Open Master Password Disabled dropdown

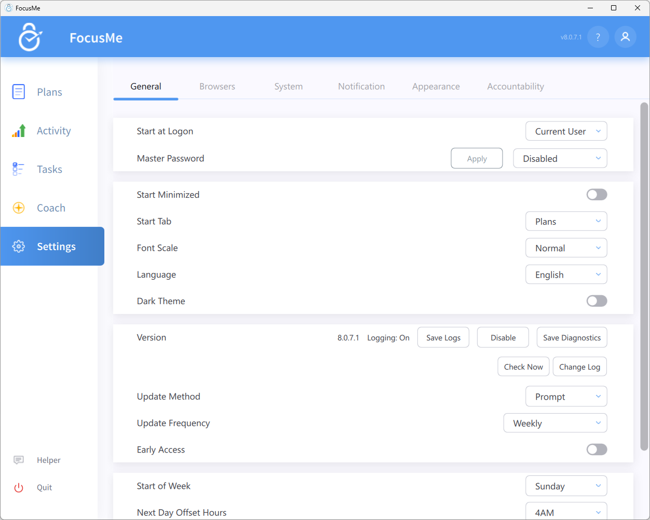tap(560, 158)
